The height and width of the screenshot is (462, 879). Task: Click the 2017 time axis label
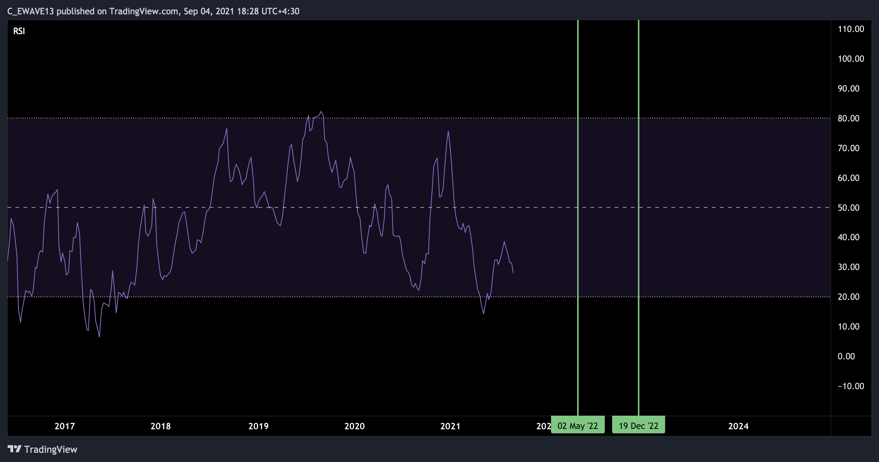click(x=65, y=426)
